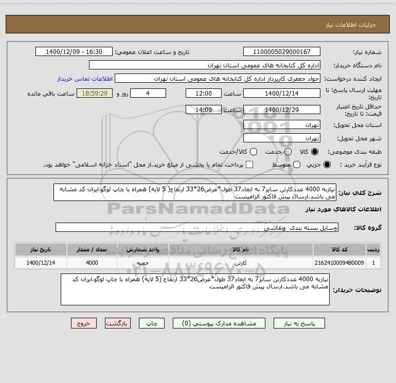Click the نام کالا column header
Image resolution: width=396 pixels, height=383 pixels.
[x=241, y=249]
